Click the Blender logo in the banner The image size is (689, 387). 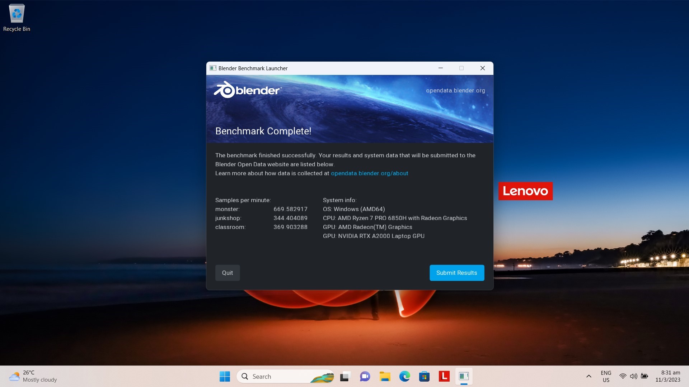(248, 90)
